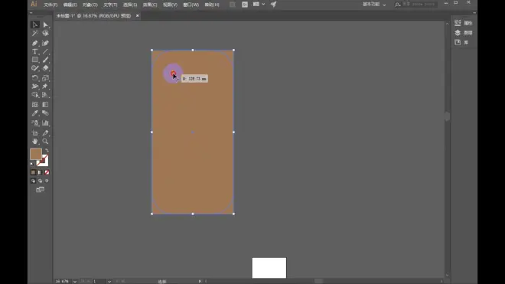Click the top-left corner radius widget
The height and width of the screenshot is (284, 505).
tap(173, 73)
